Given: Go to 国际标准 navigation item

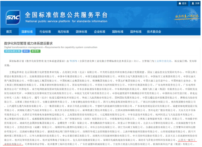Looking at the screenshot, I should [118, 32].
